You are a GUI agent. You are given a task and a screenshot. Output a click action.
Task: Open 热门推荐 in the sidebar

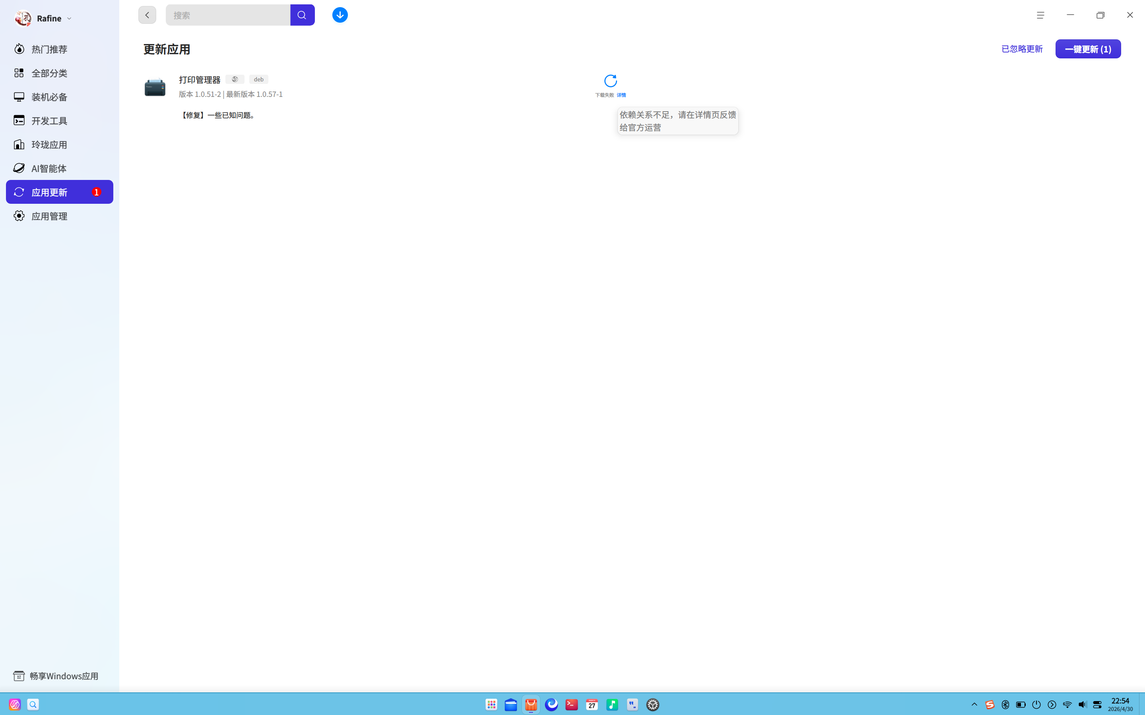click(49, 49)
